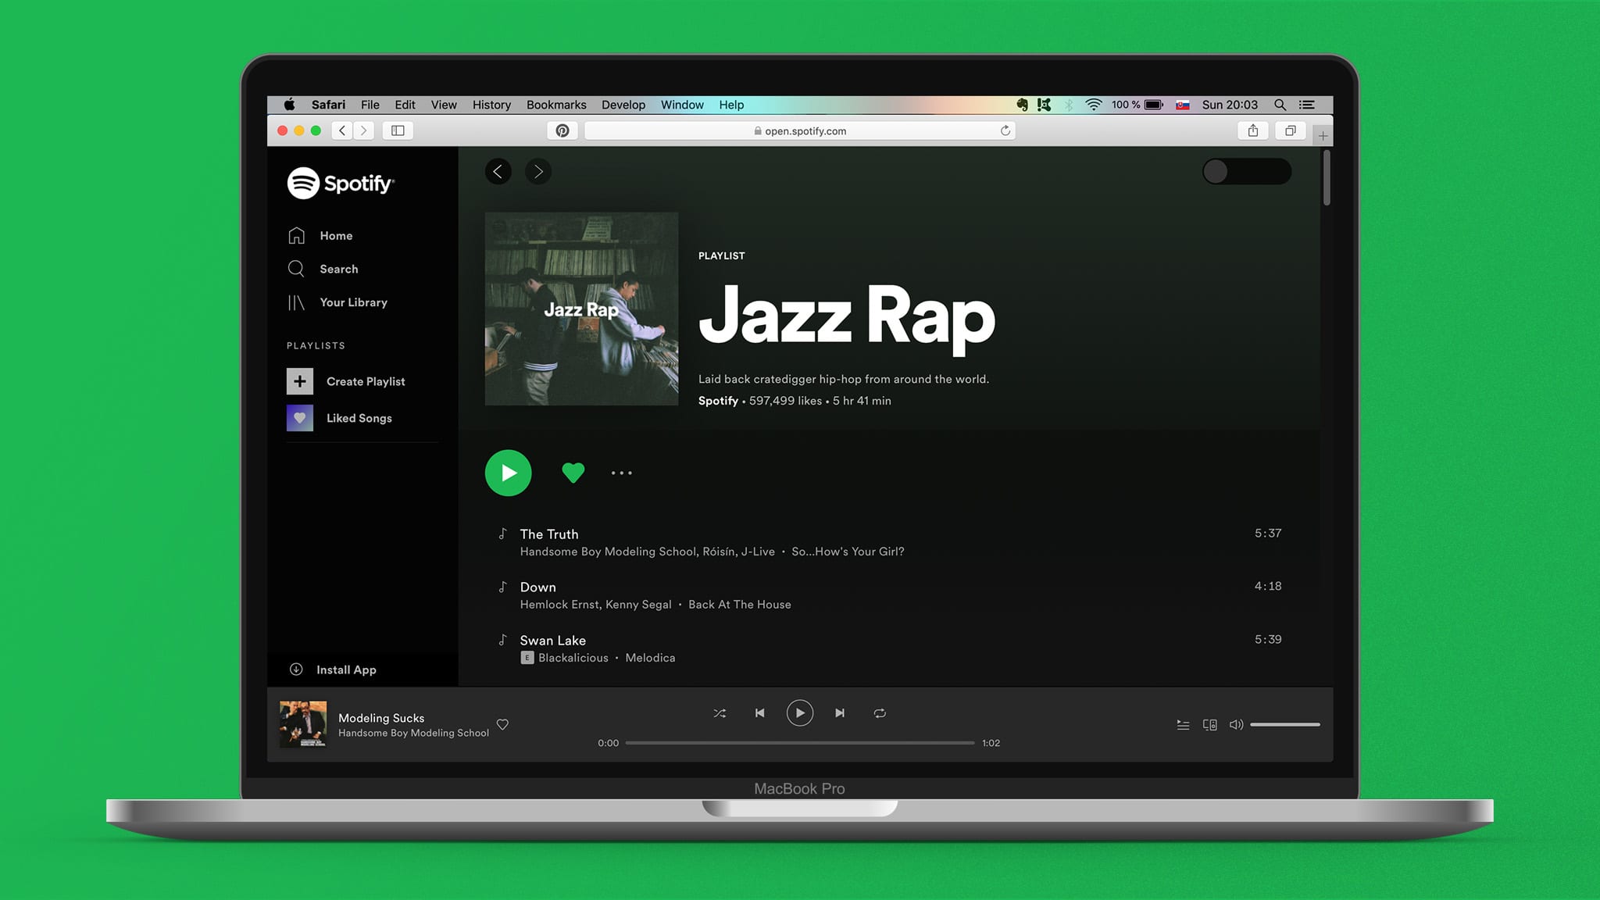1600x900 pixels.
Task: Open Handsome Boy Modeling School in player bar
Action: 413,733
